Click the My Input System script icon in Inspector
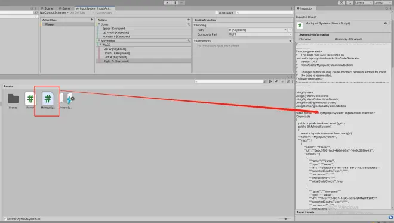The height and width of the screenshot is (223, 394). tap(300, 26)
